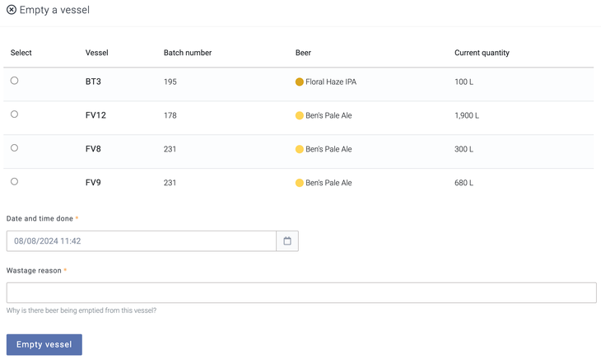601x359 pixels.
Task: Click the Current quantity column header
Action: 482,53
